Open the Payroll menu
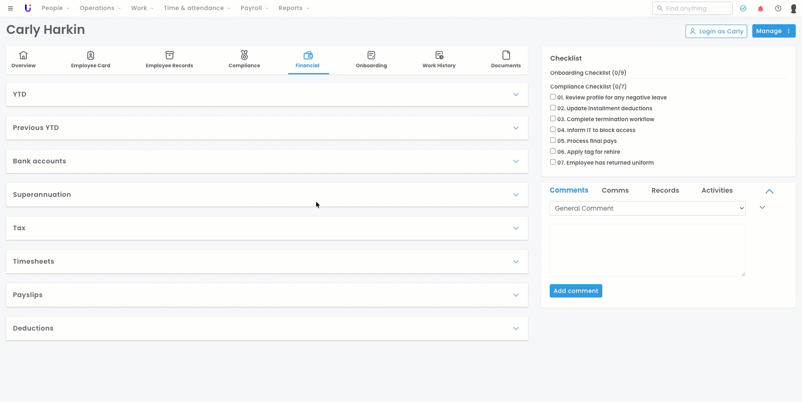Viewport: 802px width, 402px height. (254, 8)
